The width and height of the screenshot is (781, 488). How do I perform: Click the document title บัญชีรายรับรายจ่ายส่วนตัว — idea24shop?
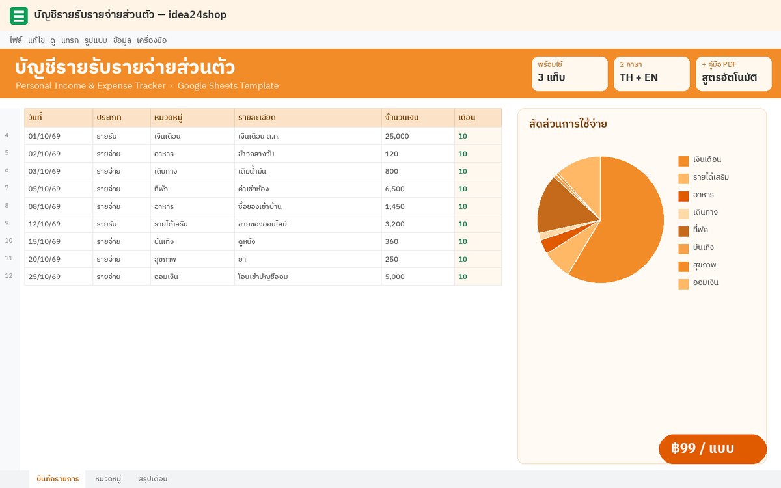click(130, 15)
